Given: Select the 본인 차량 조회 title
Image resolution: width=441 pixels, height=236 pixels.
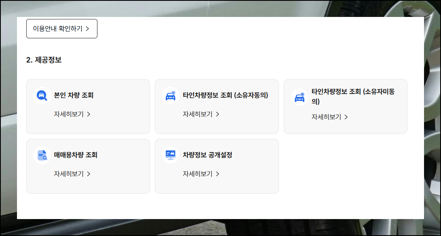Looking at the screenshot, I should (74, 95).
